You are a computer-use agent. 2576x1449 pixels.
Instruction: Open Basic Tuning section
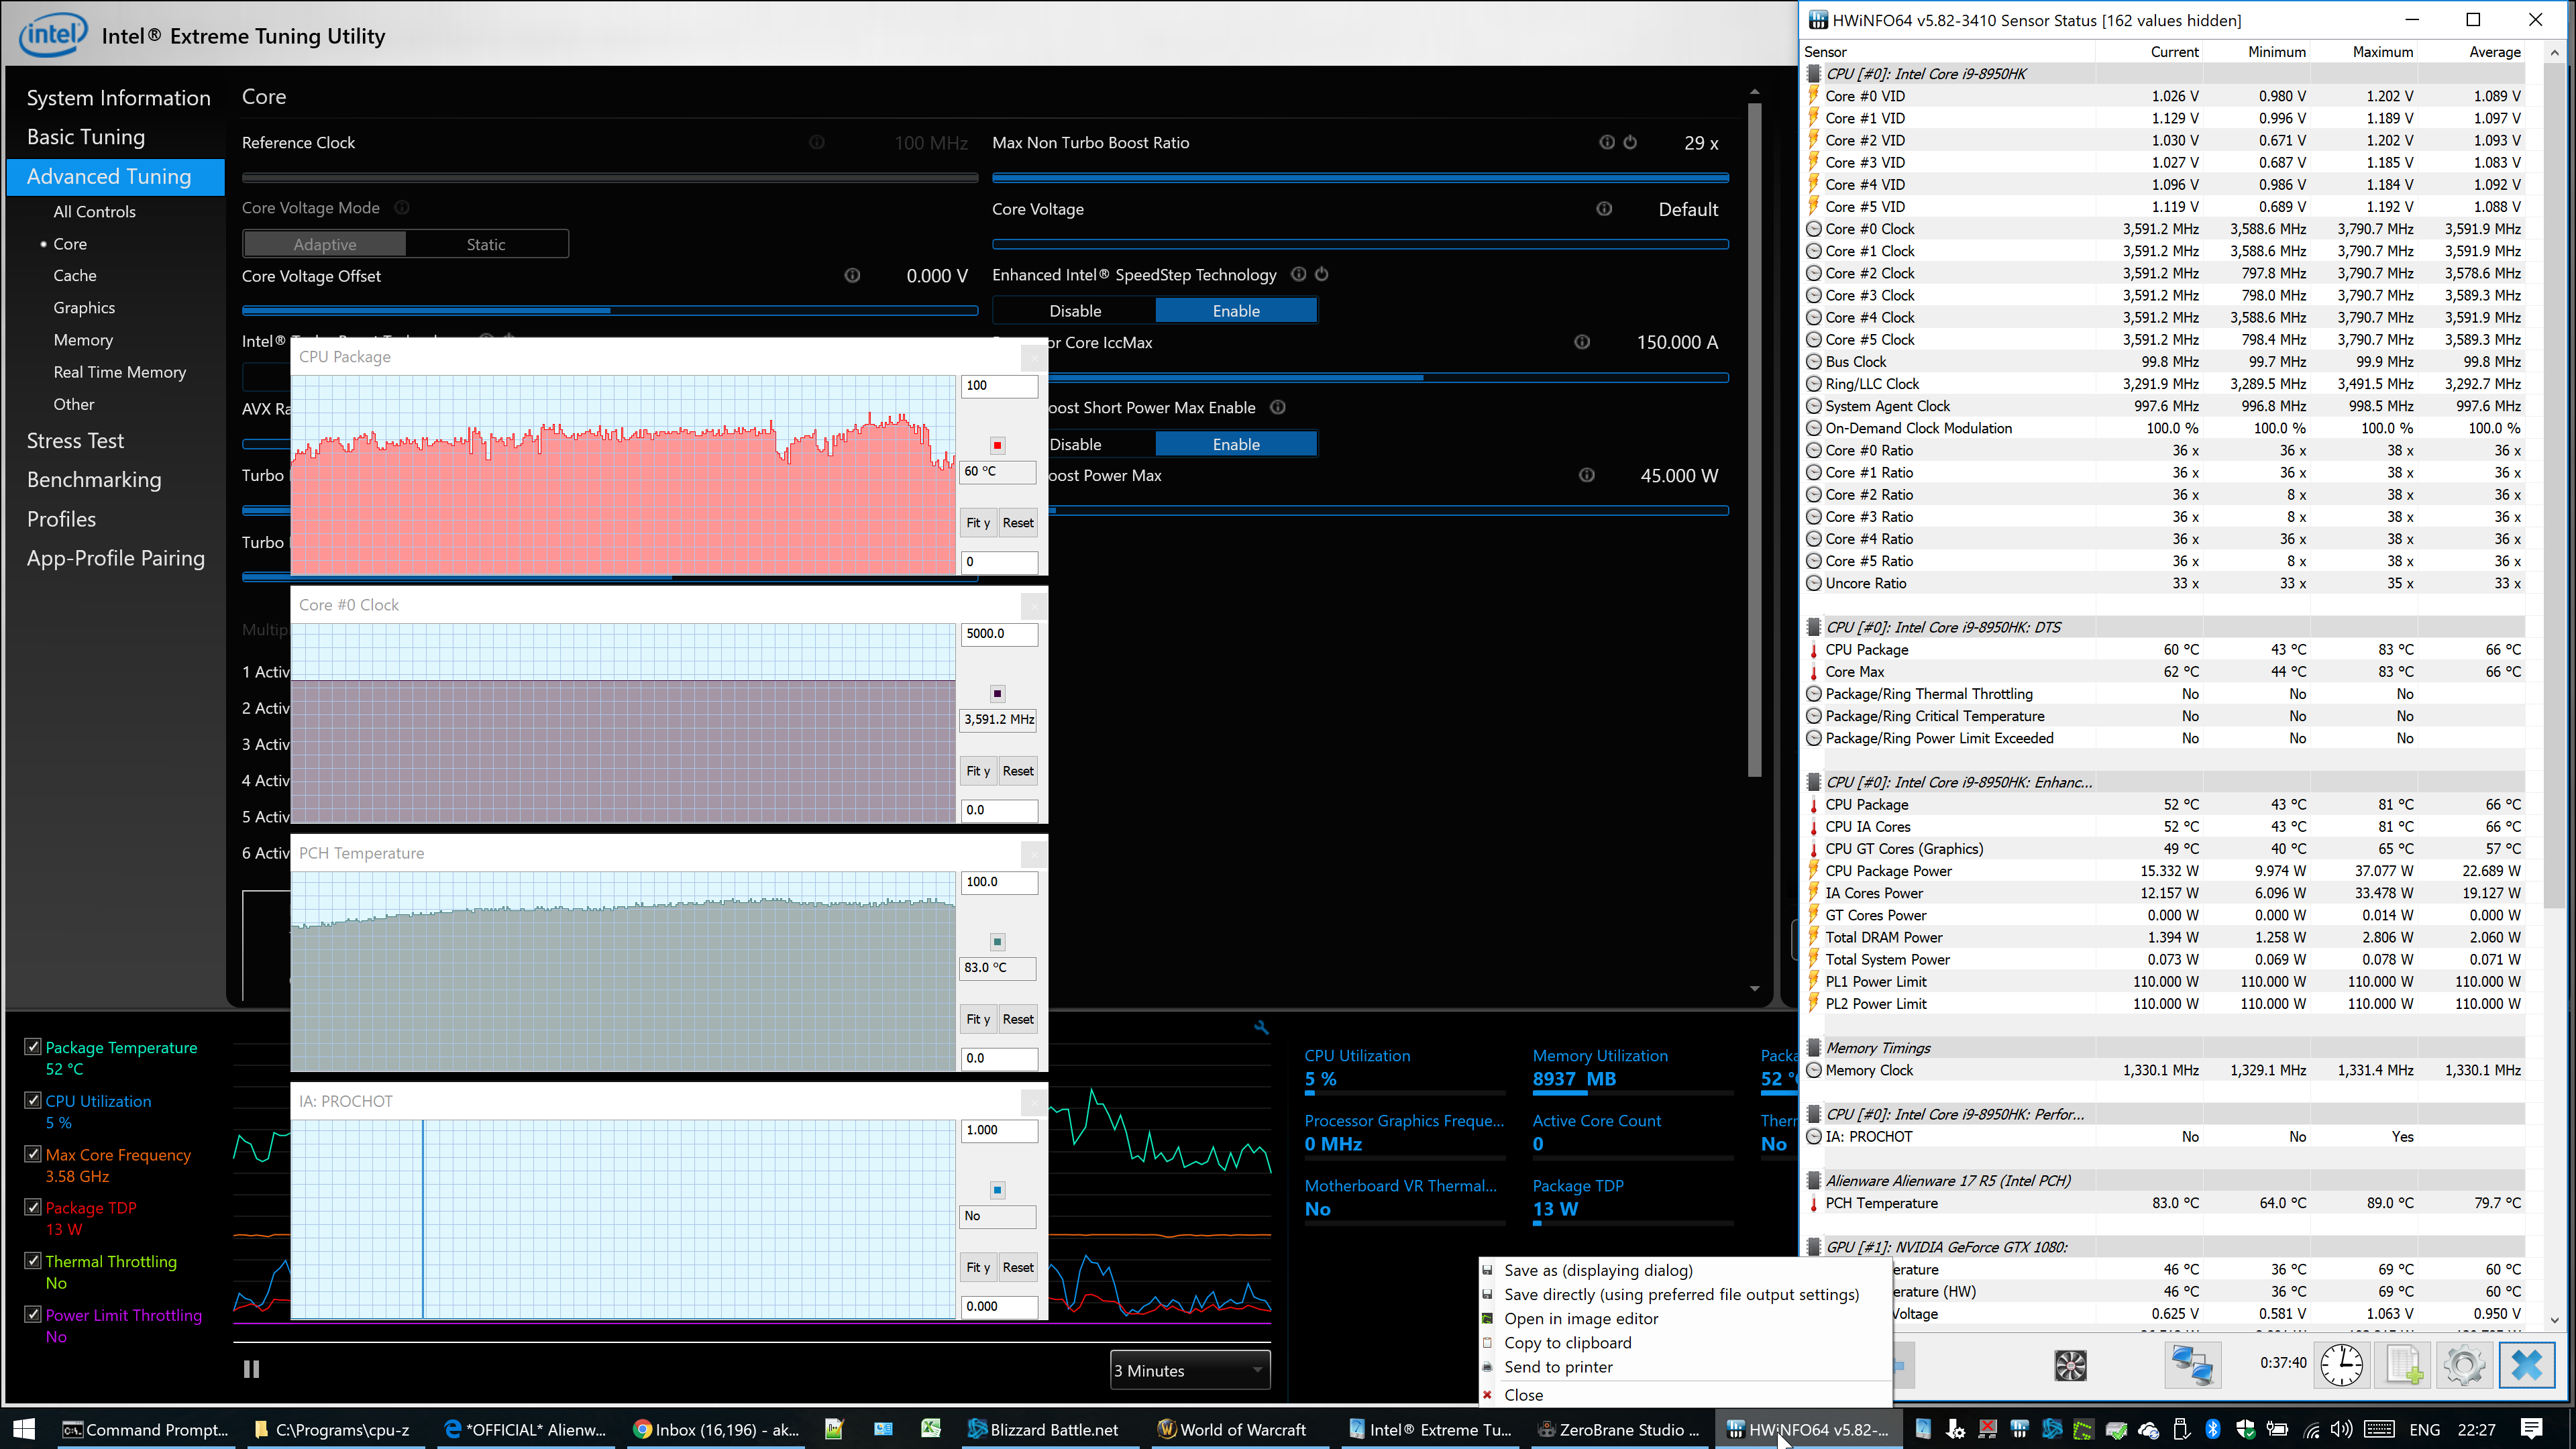[85, 137]
